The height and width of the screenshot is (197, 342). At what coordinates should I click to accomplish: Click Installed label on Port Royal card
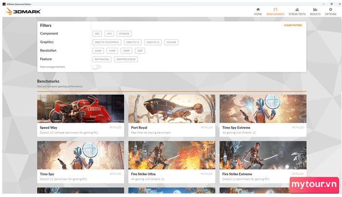pos(207,127)
